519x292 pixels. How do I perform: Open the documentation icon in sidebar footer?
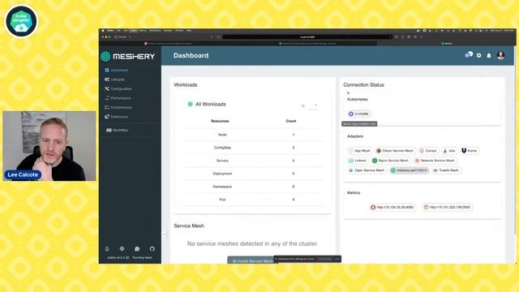tap(107, 249)
